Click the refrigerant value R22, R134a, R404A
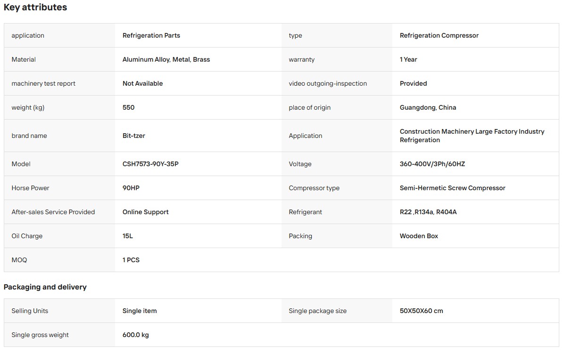The width and height of the screenshot is (564, 354). pyautogui.click(x=428, y=212)
